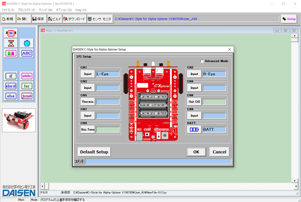Insert a 'for' loop block
The height and width of the screenshot is (202, 301).
(x=27, y=86)
